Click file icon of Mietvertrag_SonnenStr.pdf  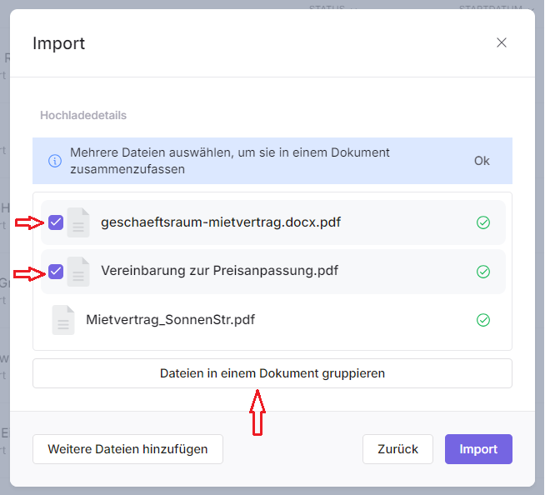63,320
